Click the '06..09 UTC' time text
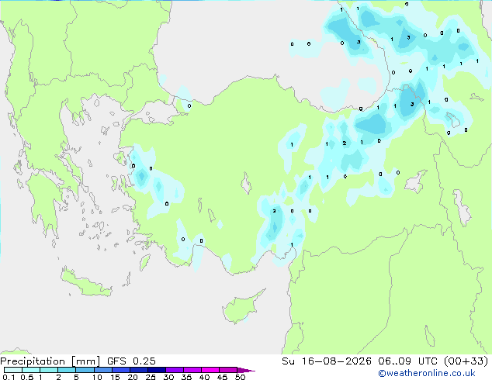This screenshot has height=380, width=492. pyautogui.click(x=407, y=361)
